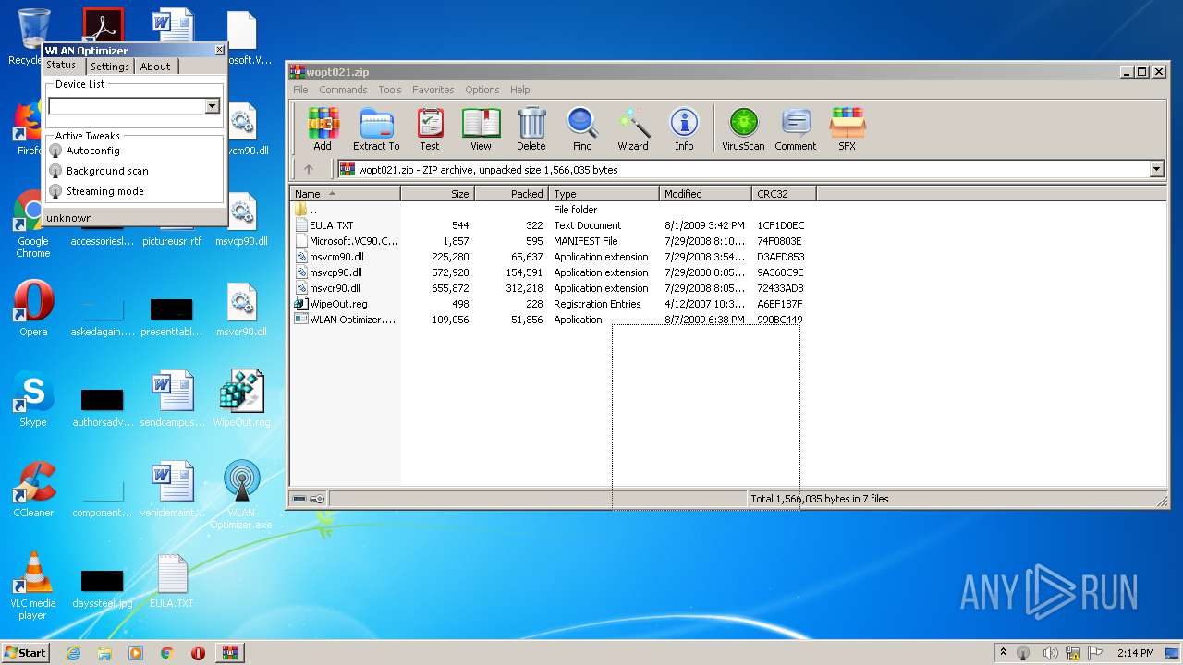
Task: Click the status bar drive/key icon
Action: coord(309,499)
